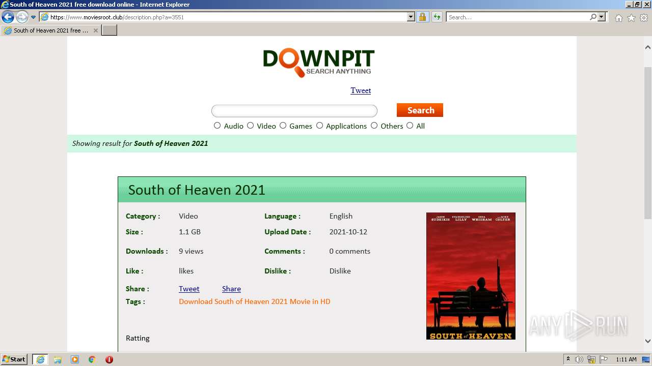Select the All radio button

[410, 126]
